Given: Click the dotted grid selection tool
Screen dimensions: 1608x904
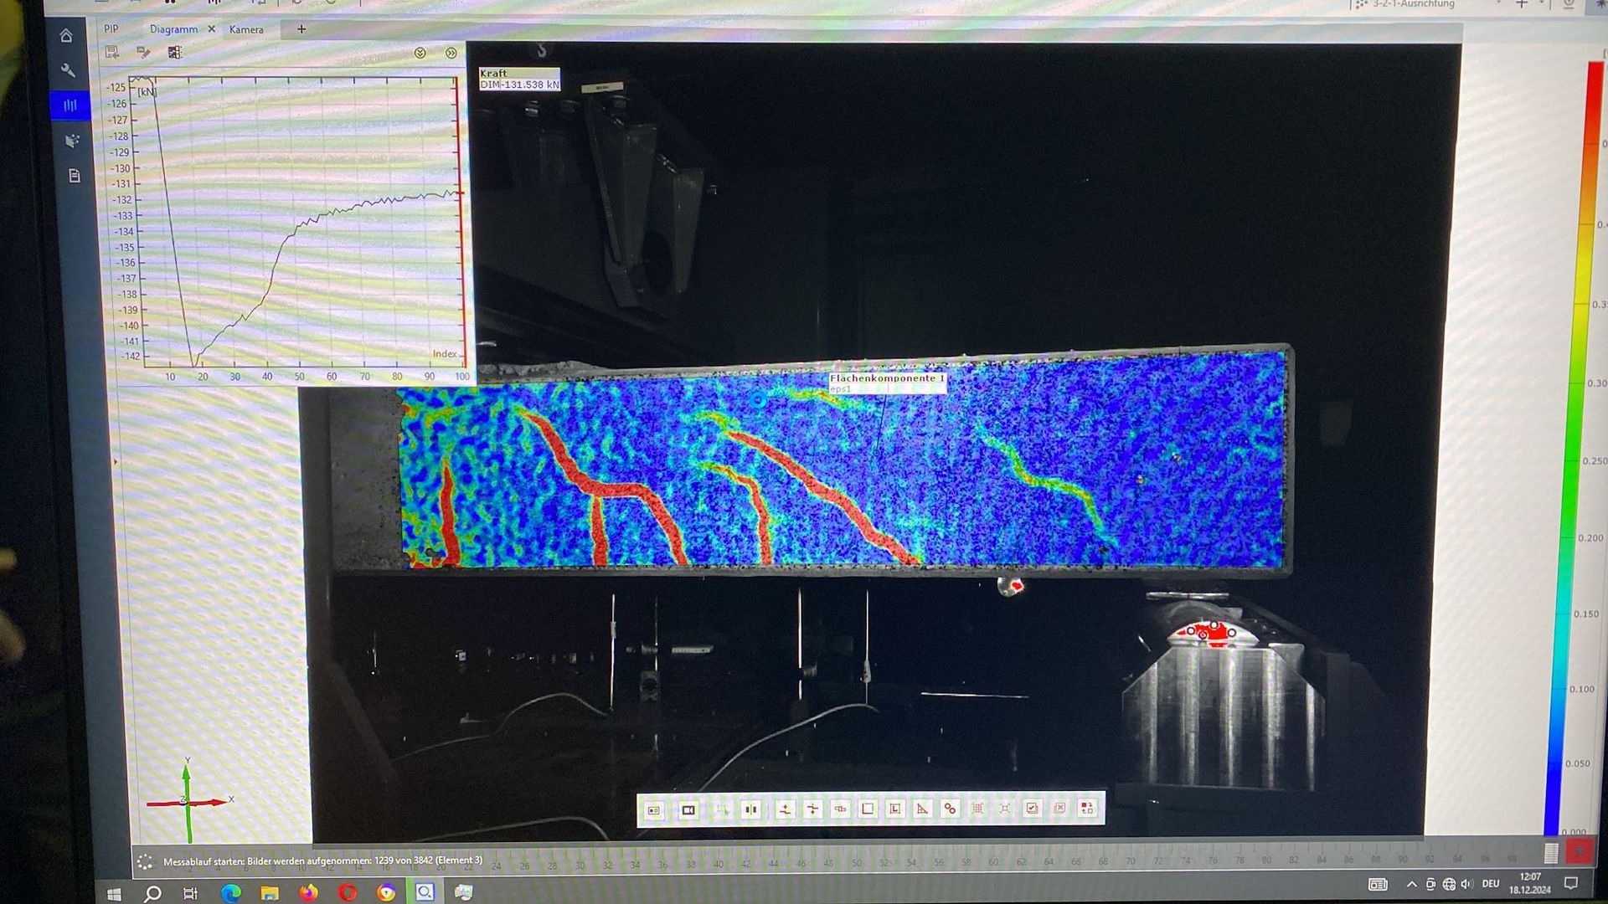Looking at the screenshot, I should pyautogui.click(x=977, y=809).
